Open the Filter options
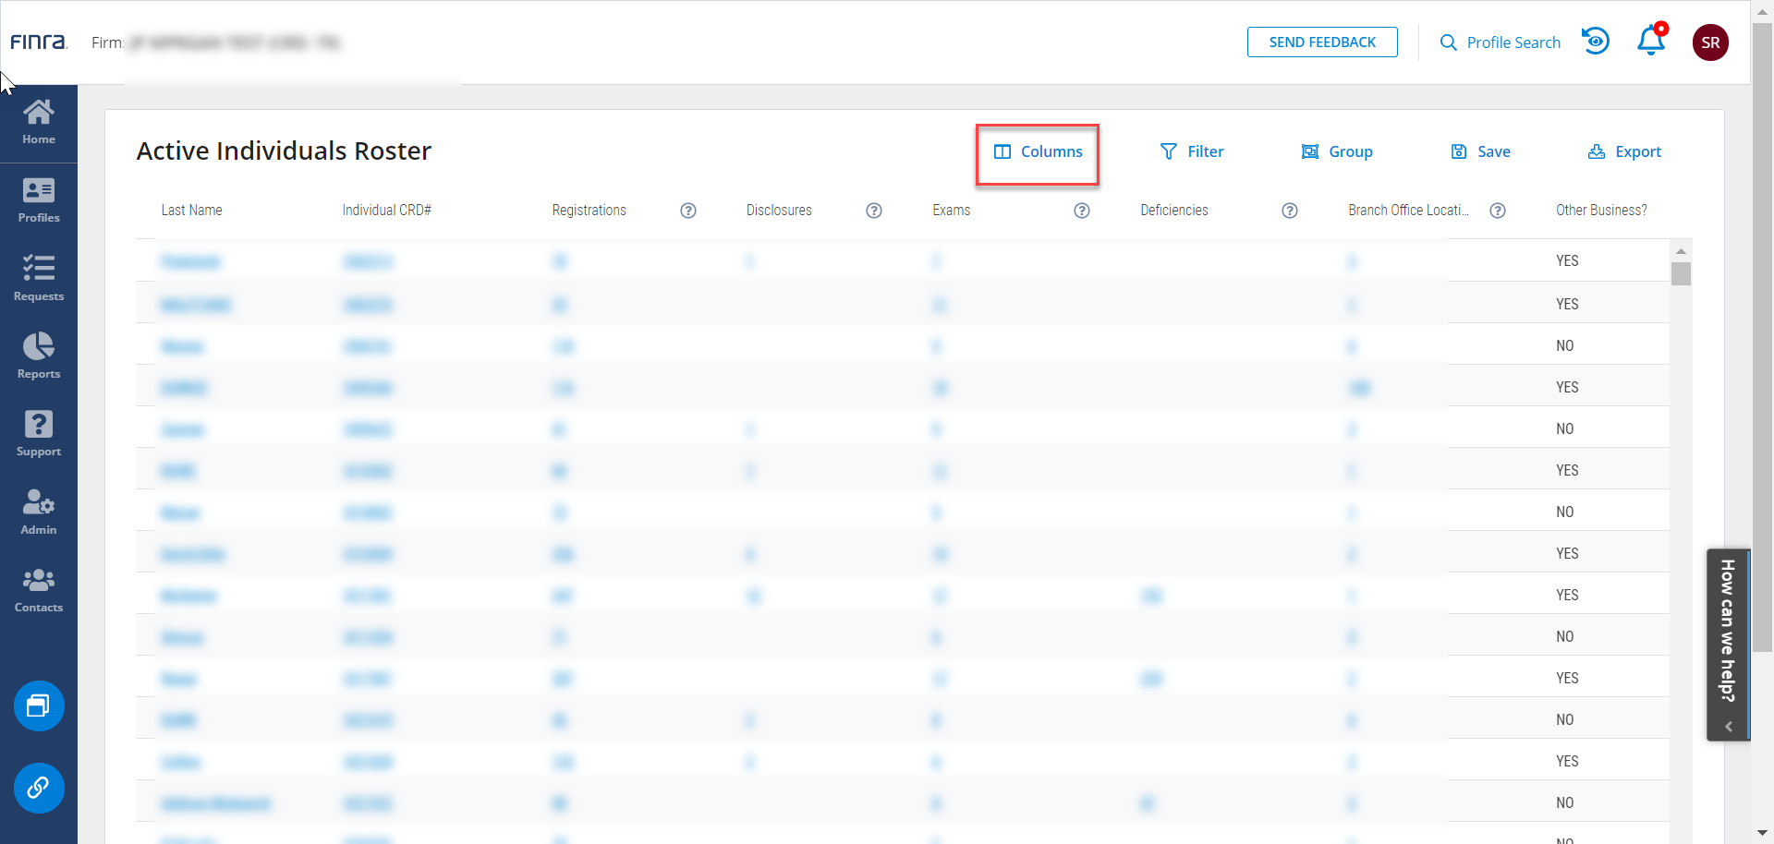The image size is (1774, 844). click(x=1192, y=152)
